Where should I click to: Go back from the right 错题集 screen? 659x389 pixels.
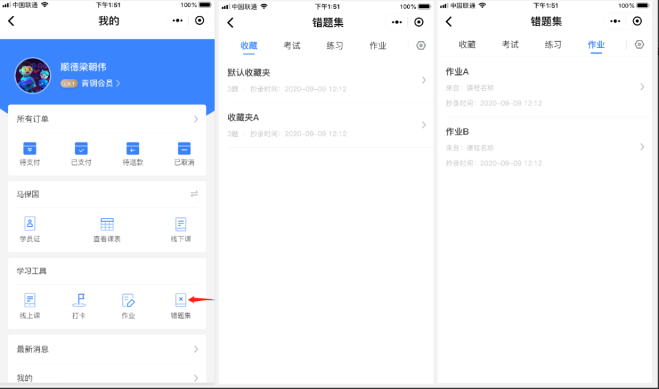click(x=449, y=21)
